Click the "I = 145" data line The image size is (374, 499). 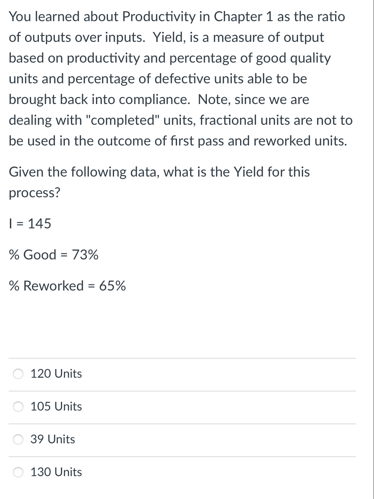pyautogui.click(x=30, y=224)
